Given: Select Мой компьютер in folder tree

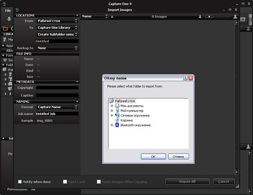Looking at the screenshot, I should point(132,111).
